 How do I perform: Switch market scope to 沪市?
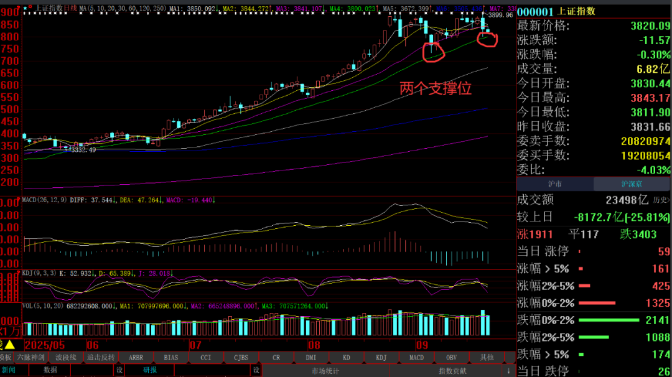[554, 184]
